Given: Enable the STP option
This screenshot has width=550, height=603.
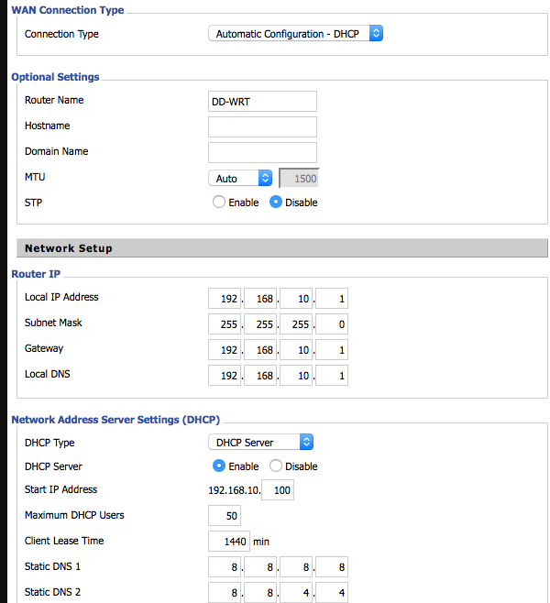Looking at the screenshot, I should pyautogui.click(x=219, y=203).
